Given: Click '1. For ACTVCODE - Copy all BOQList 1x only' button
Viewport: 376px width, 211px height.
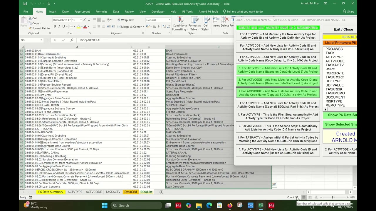Looking at the screenshot, I should tap(278, 93).
